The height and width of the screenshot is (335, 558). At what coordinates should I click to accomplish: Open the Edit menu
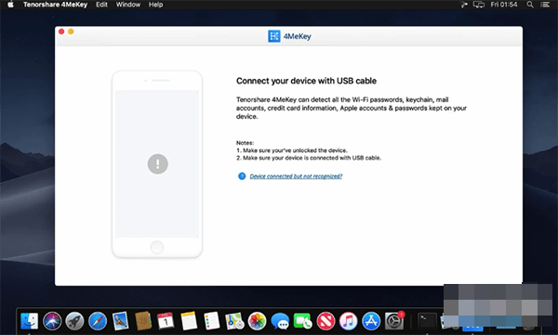[x=101, y=5]
